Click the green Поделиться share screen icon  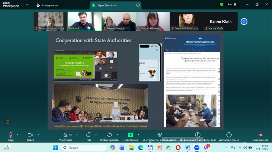click(130, 135)
